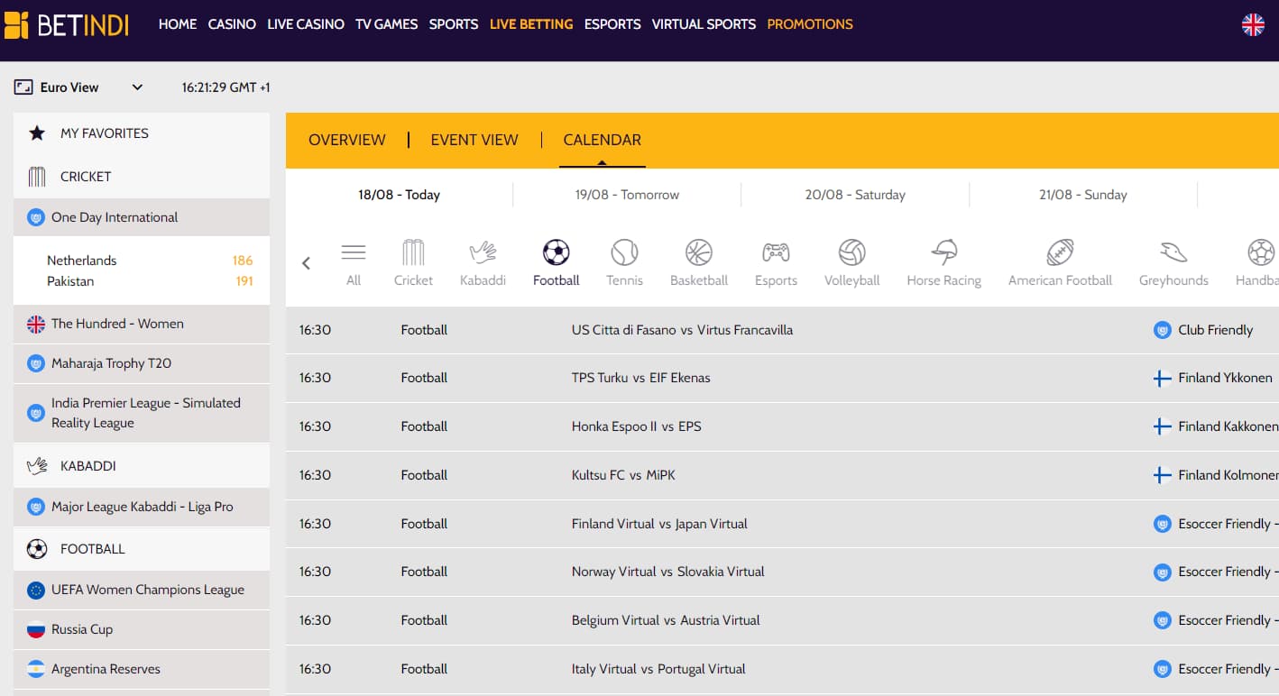Image resolution: width=1279 pixels, height=696 pixels.
Task: Filter calendar by Greyhounds icon
Action: [x=1173, y=252]
